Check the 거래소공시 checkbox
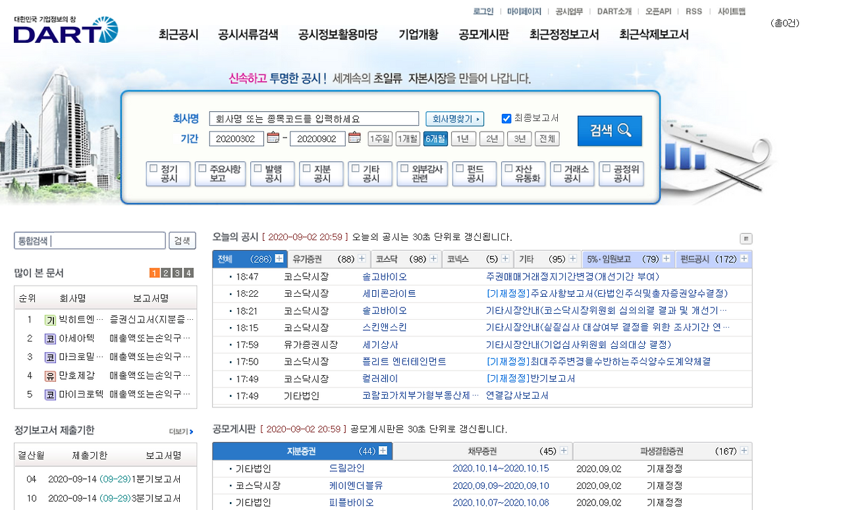Viewport: 843px width, 510px height. pos(558,168)
